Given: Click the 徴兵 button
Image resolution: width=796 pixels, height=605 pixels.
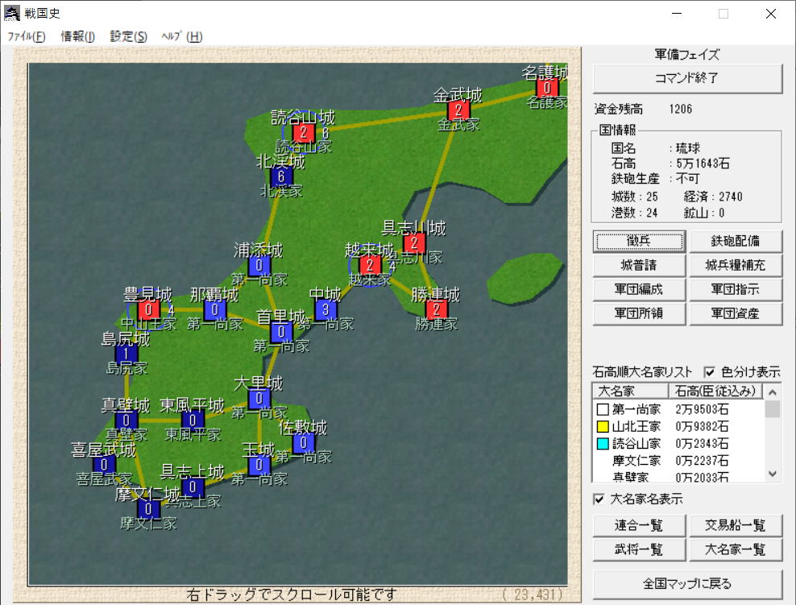Looking at the screenshot, I should pos(639,241).
